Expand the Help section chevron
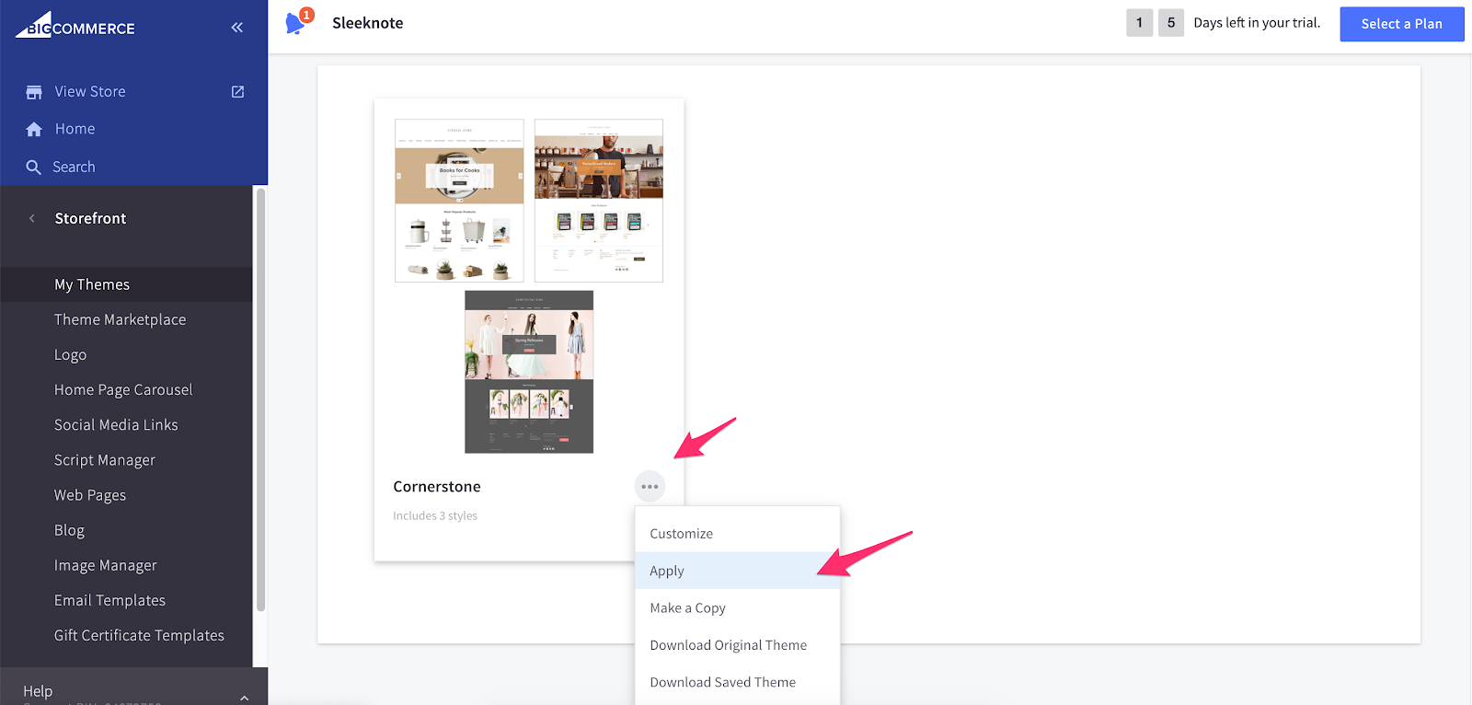Screen dimensions: 1472x705 (x=244, y=698)
